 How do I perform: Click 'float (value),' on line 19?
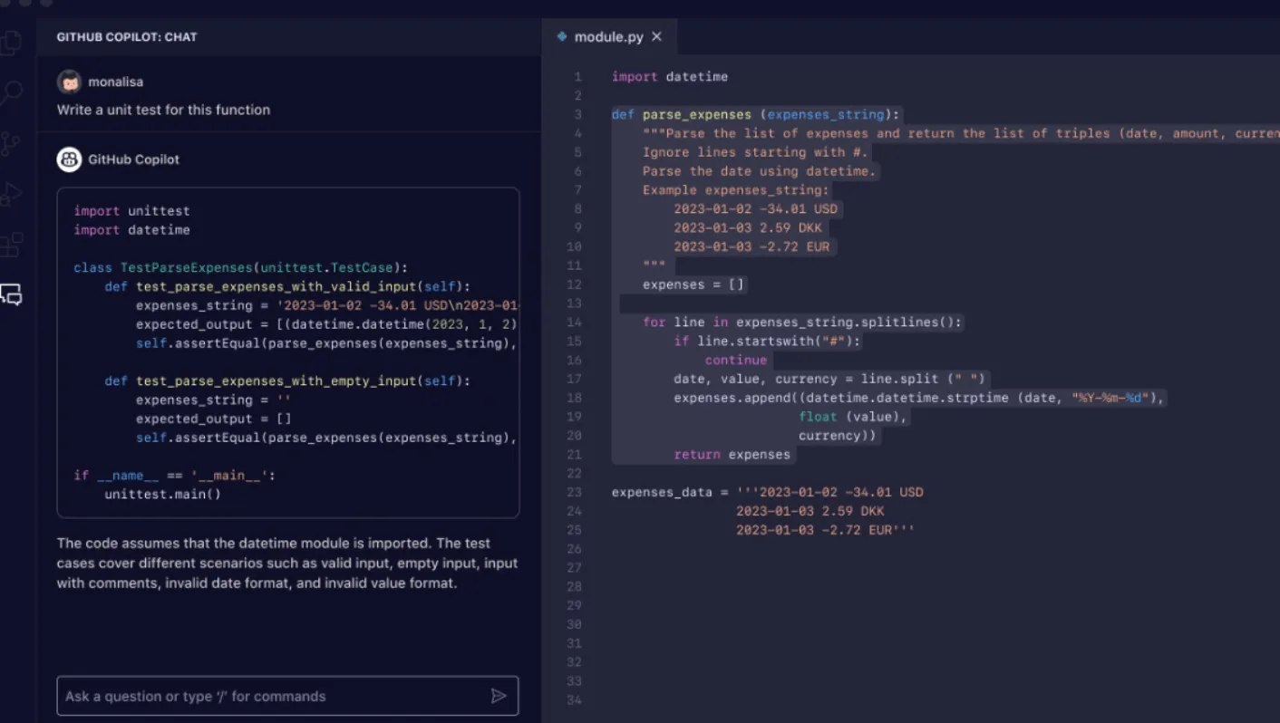pyautogui.click(x=853, y=417)
